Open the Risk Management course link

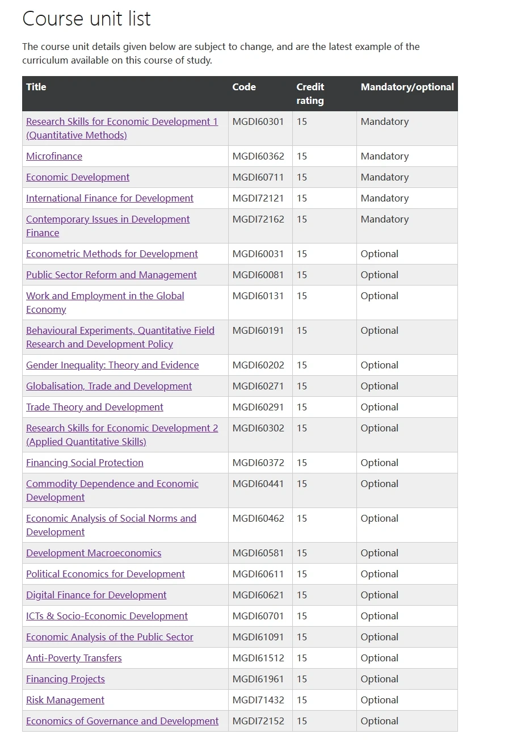[x=65, y=700]
